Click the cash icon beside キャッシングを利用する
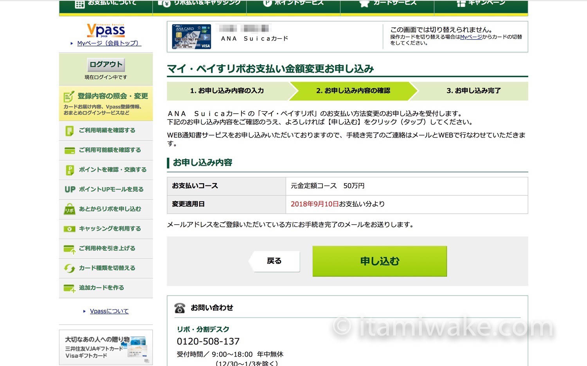587x366 pixels. tap(69, 229)
